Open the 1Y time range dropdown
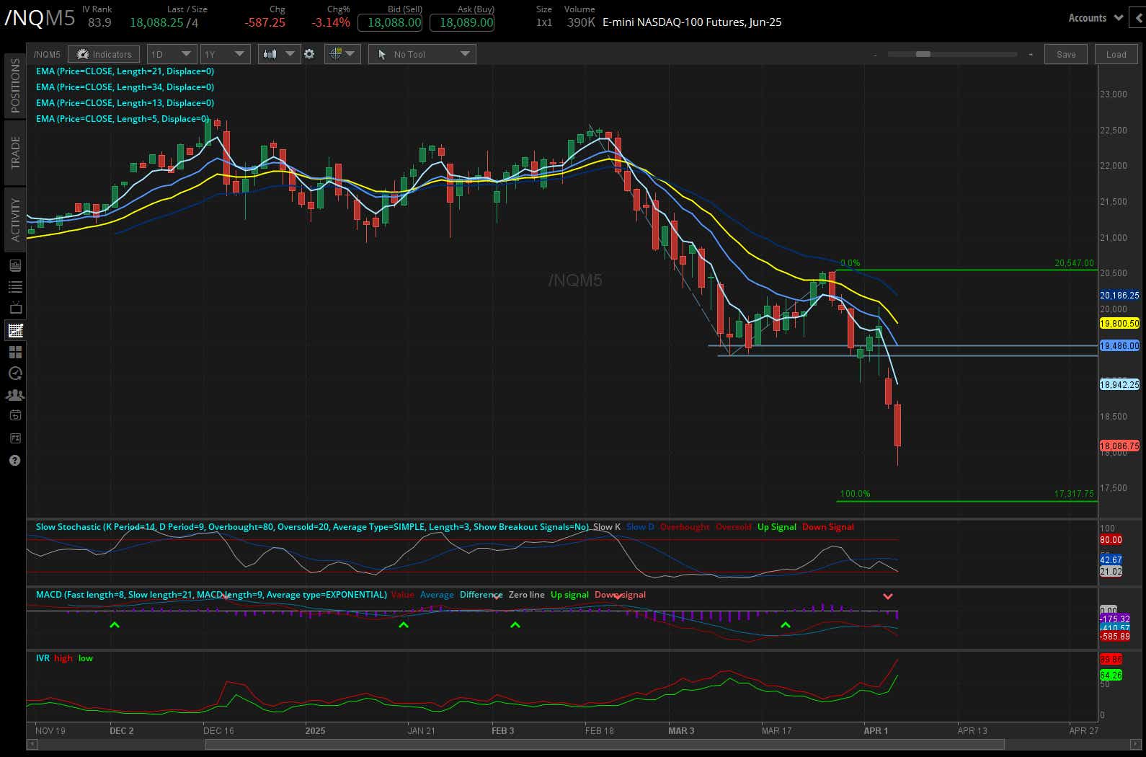This screenshot has width=1146, height=757. pos(225,54)
